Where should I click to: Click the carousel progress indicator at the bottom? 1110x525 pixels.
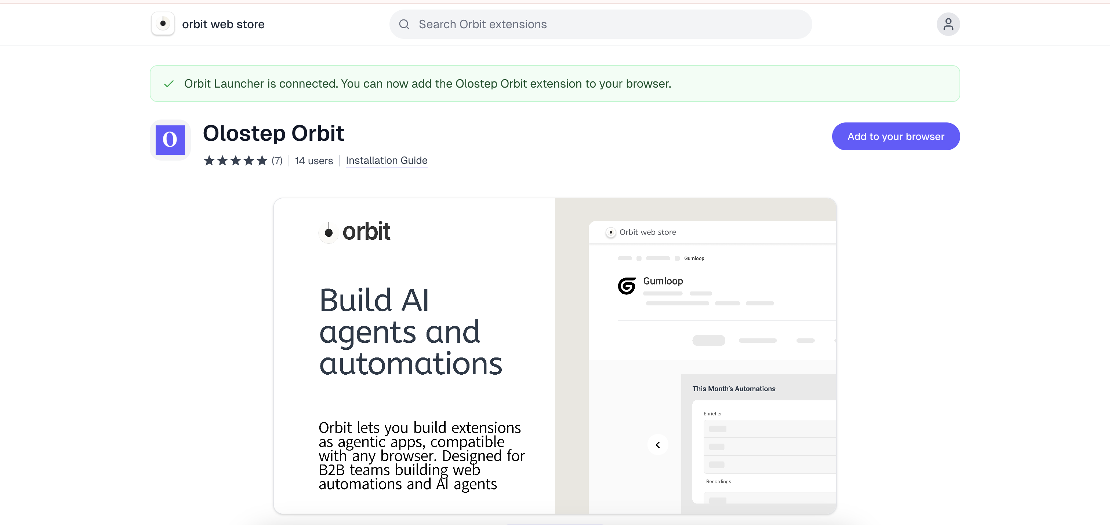[x=555, y=523]
